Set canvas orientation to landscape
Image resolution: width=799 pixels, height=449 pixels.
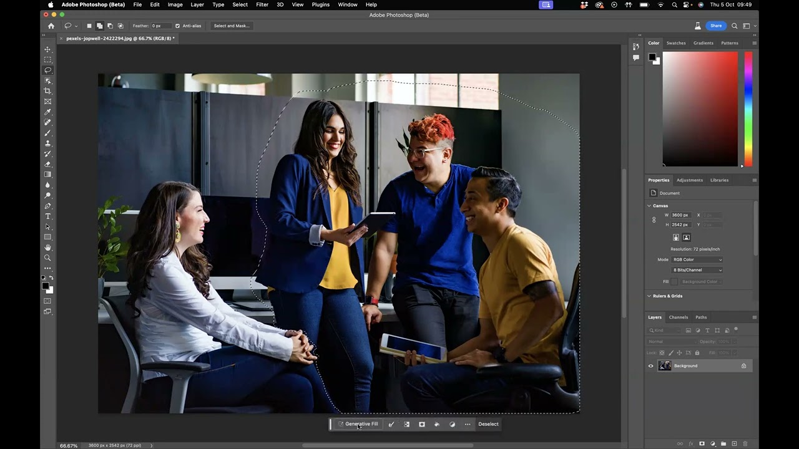(x=687, y=238)
